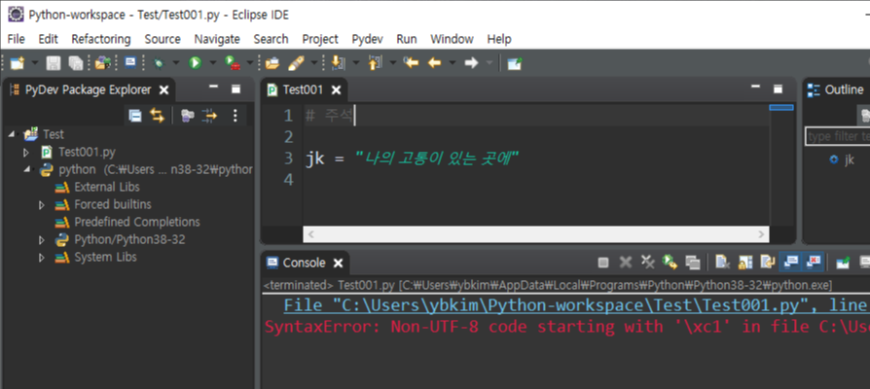Collapse All in PyDev Package Explorer
Image resolution: width=870 pixels, height=389 pixels.
coord(135,116)
